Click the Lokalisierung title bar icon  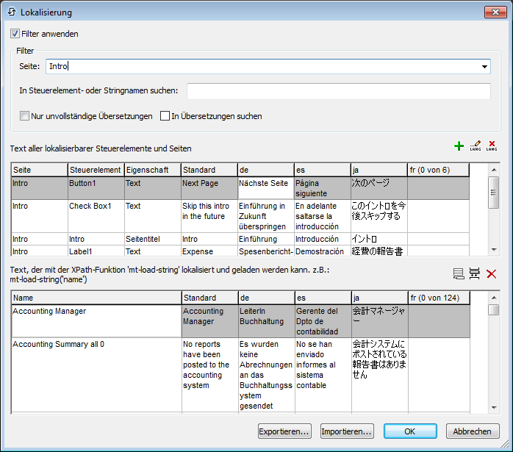click(12, 12)
